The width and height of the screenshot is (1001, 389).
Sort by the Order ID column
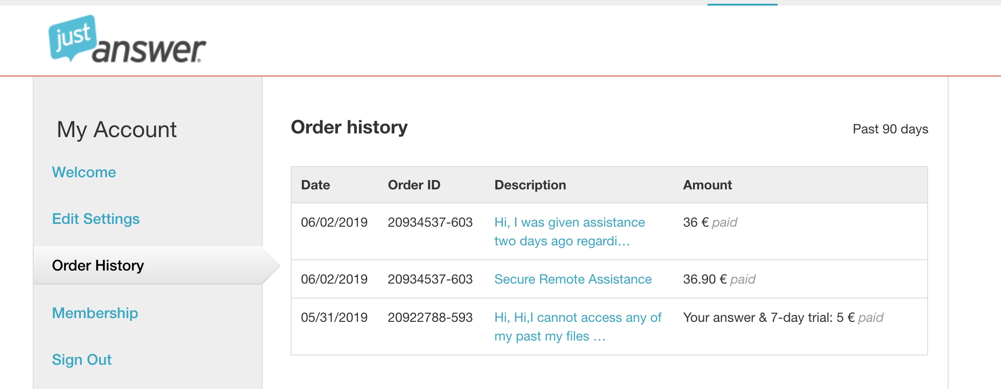tap(414, 185)
